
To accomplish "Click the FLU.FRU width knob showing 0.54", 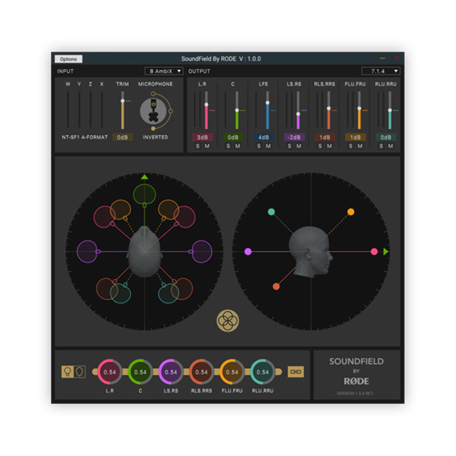I will pyautogui.click(x=233, y=372).
